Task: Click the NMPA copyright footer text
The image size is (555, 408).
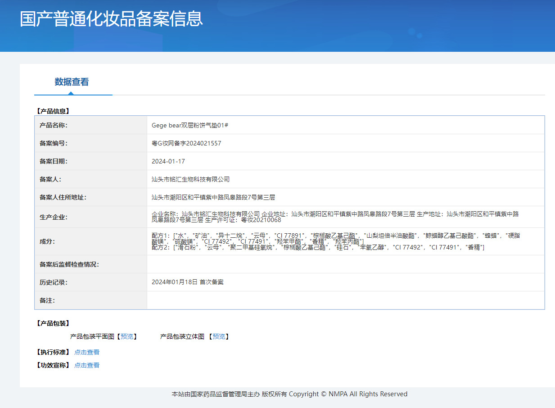Action: pyautogui.click(x=289, y=394)
